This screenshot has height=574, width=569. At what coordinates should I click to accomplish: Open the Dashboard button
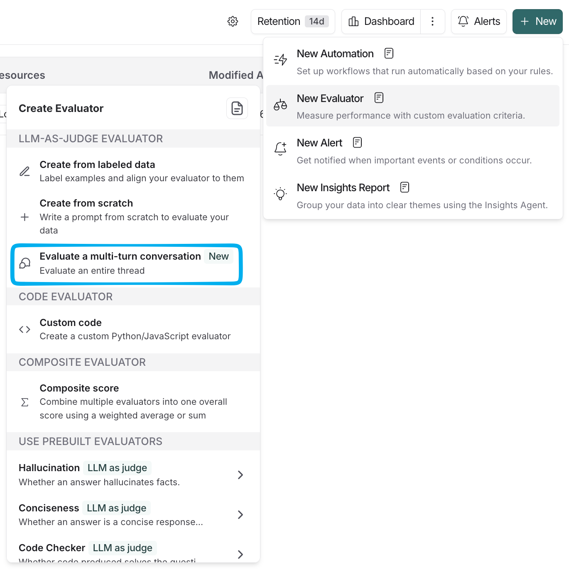[x=381, y=22]
